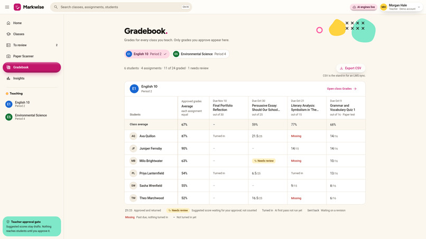Click the ES class badge in sidebar
Screen dimensions: 426x239
[8, 117]
